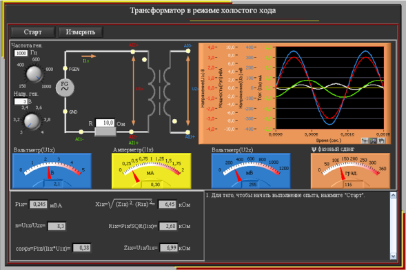Screen dimensions: 406x270
Task: Click the Z1x value field 6,99
Action: tap(169, 248)
